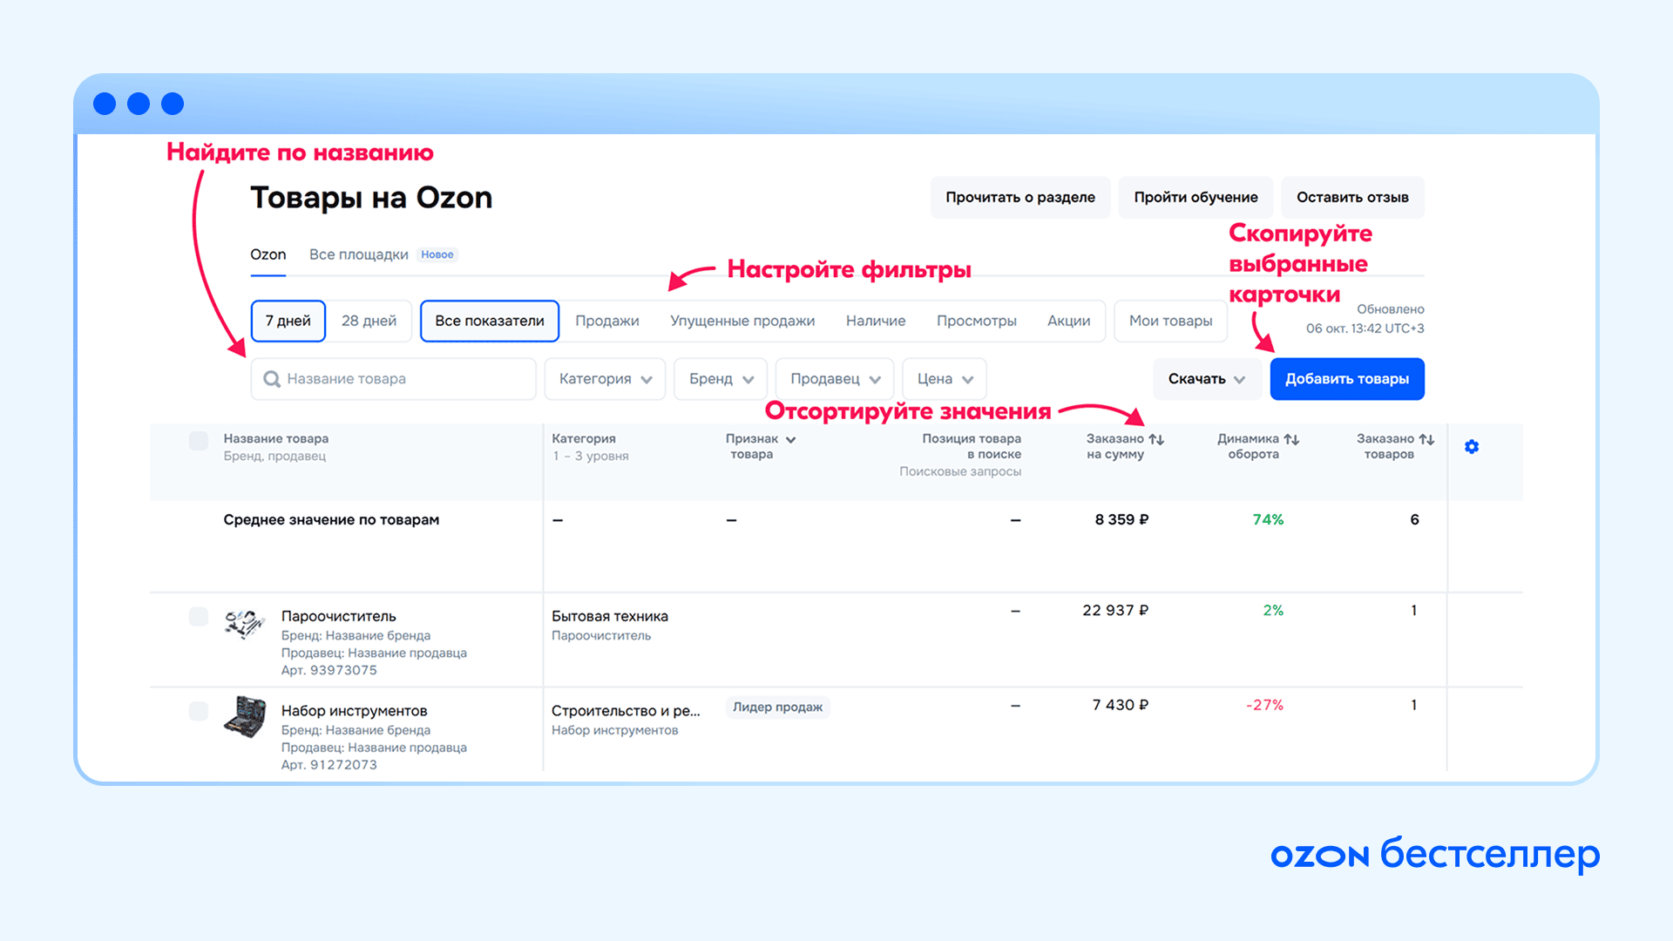1673x941 pixels.
Task: Expand Признак товара column filter
Action: [790, 439]
